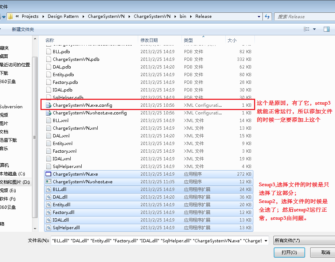
Task: Click the ChargeSystemVN.pdb file icon
Action: 49,59
